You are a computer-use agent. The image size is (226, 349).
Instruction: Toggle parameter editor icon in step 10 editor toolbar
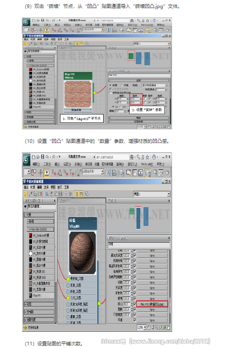(81, 194)
